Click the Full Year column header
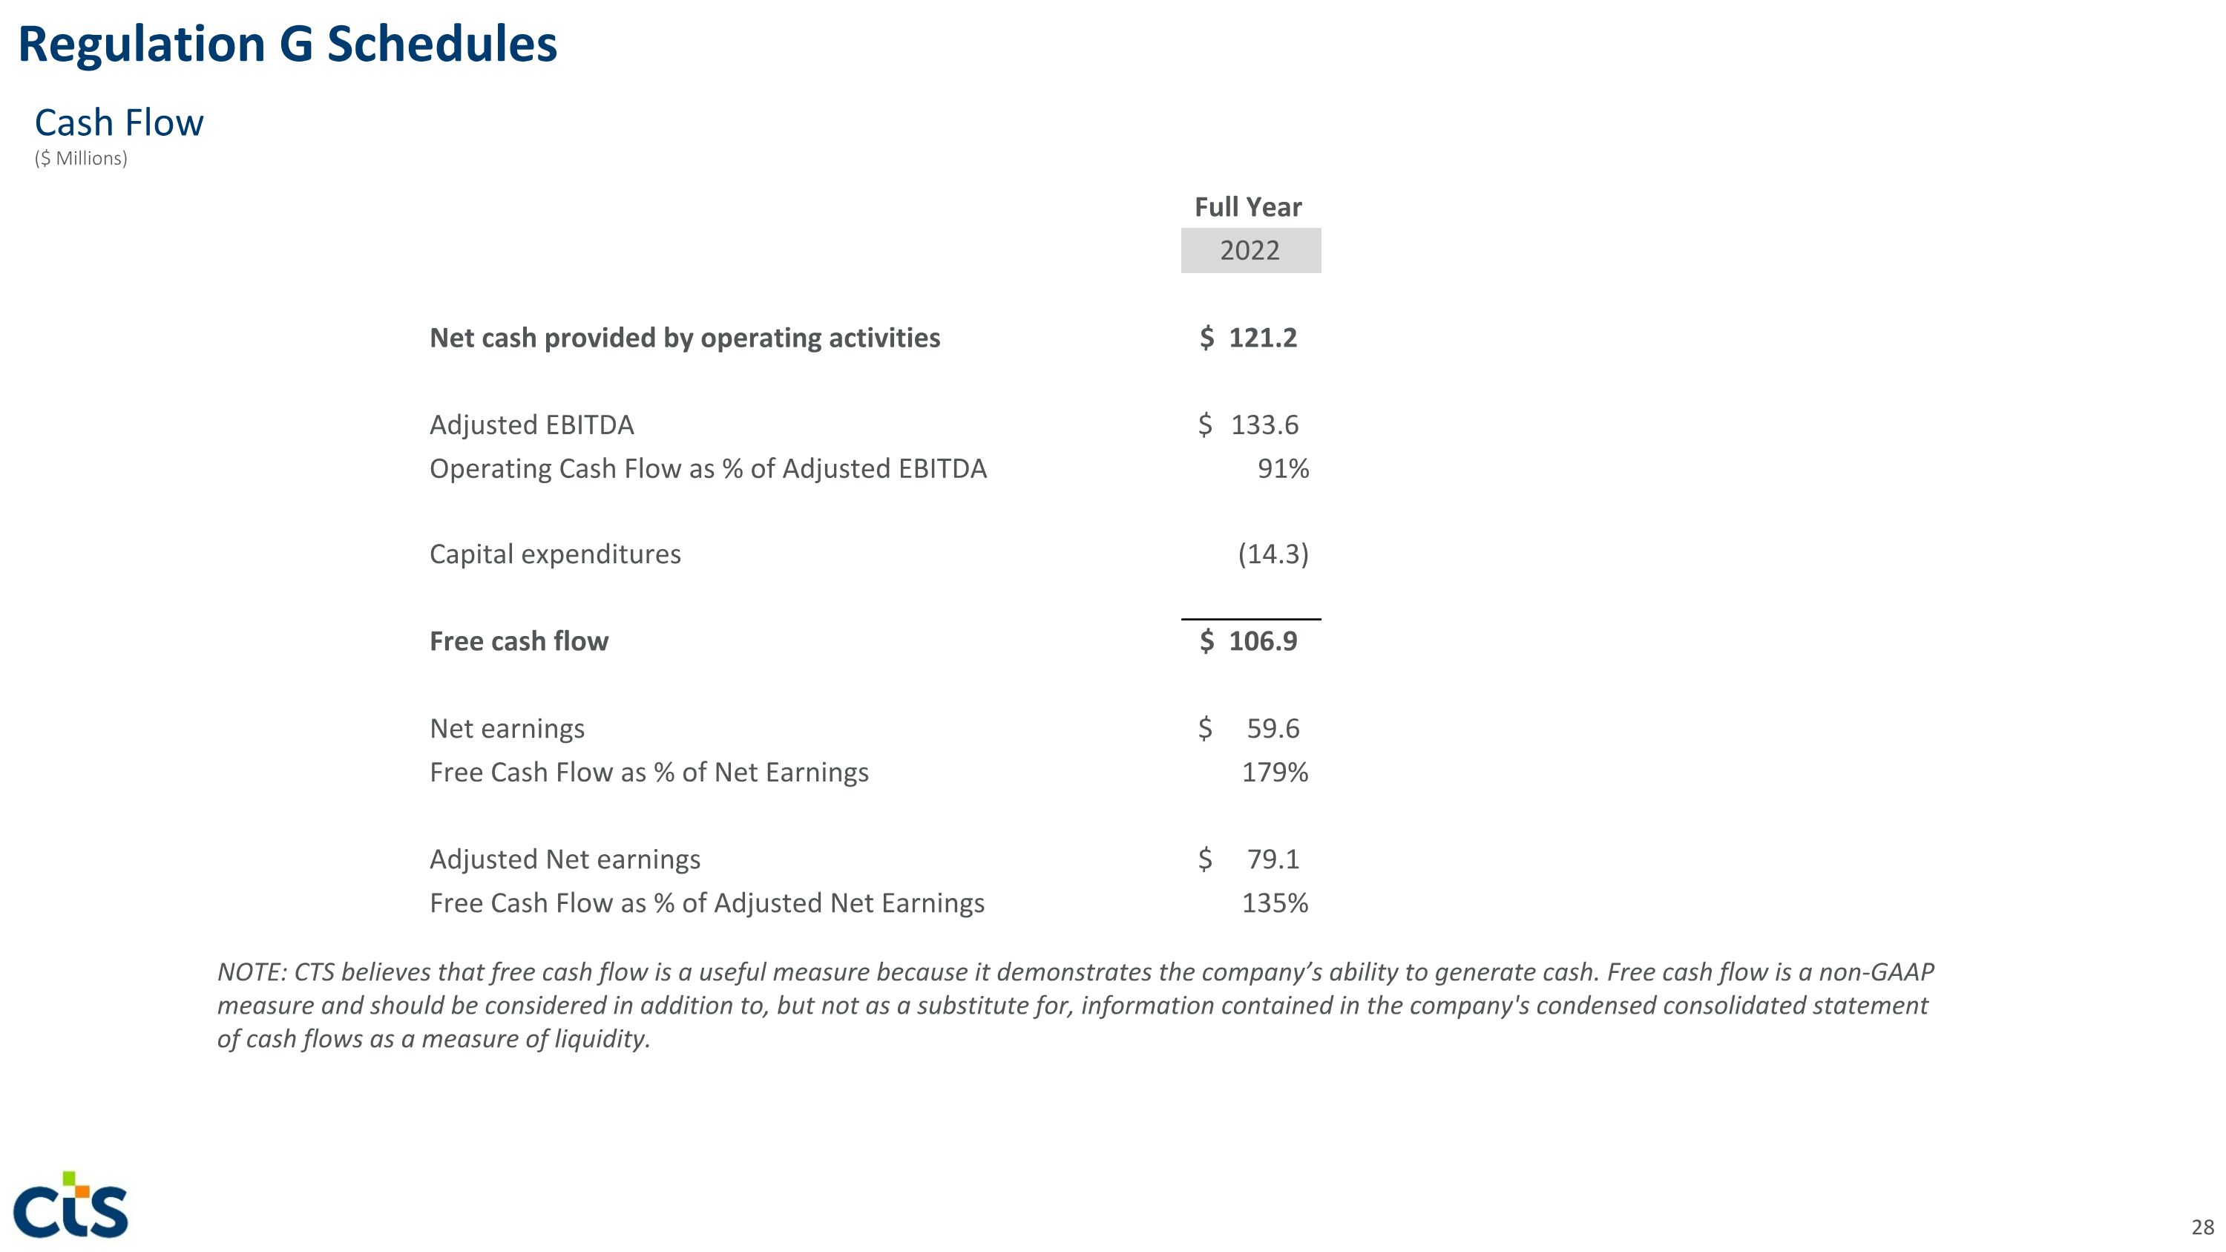The image size is (2226, 1252). point(1248,207)
